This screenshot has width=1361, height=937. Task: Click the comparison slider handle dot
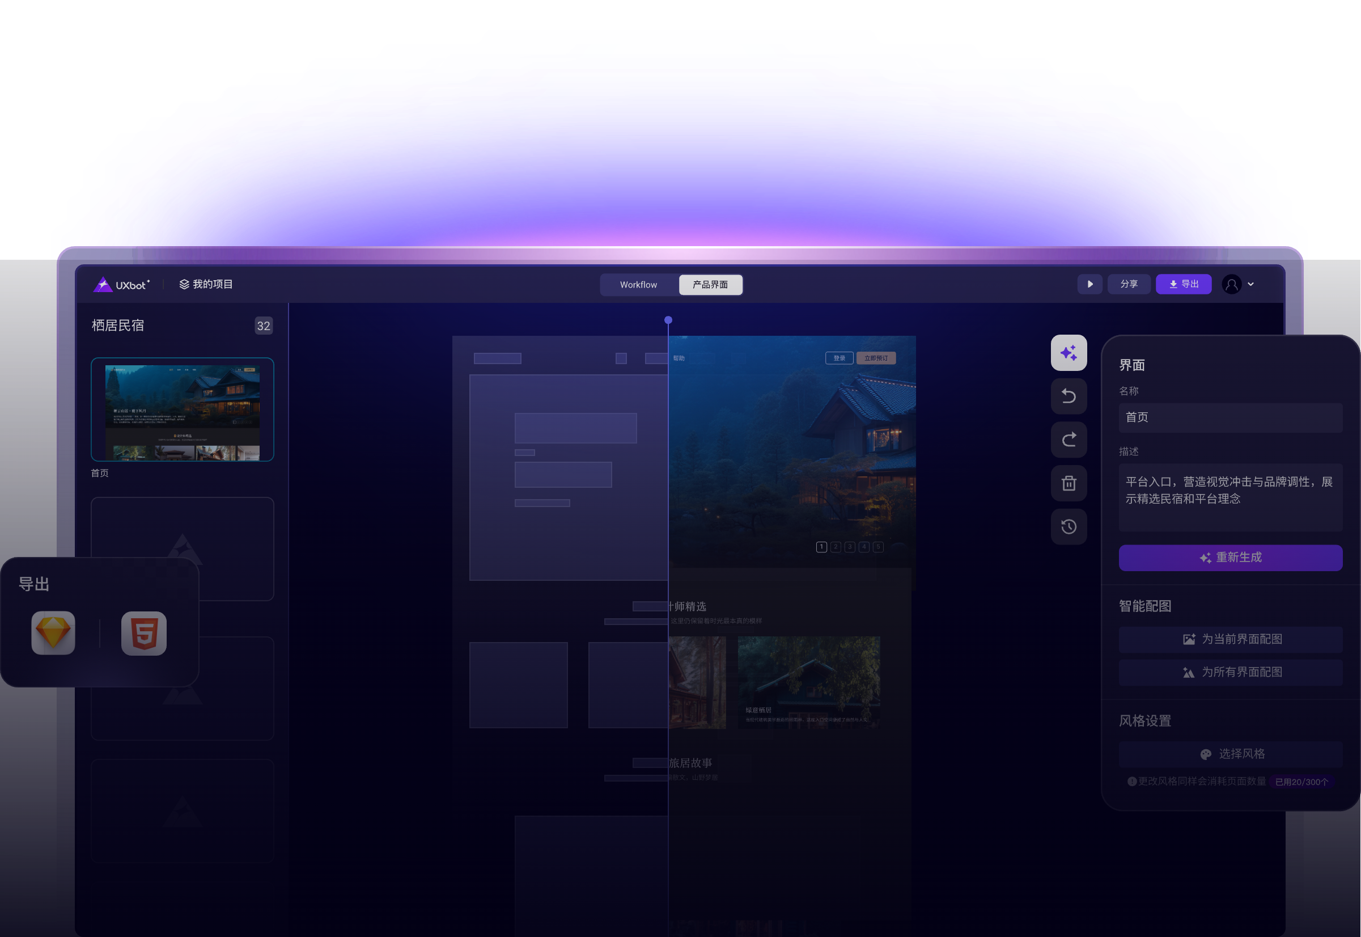click(668, 320)
